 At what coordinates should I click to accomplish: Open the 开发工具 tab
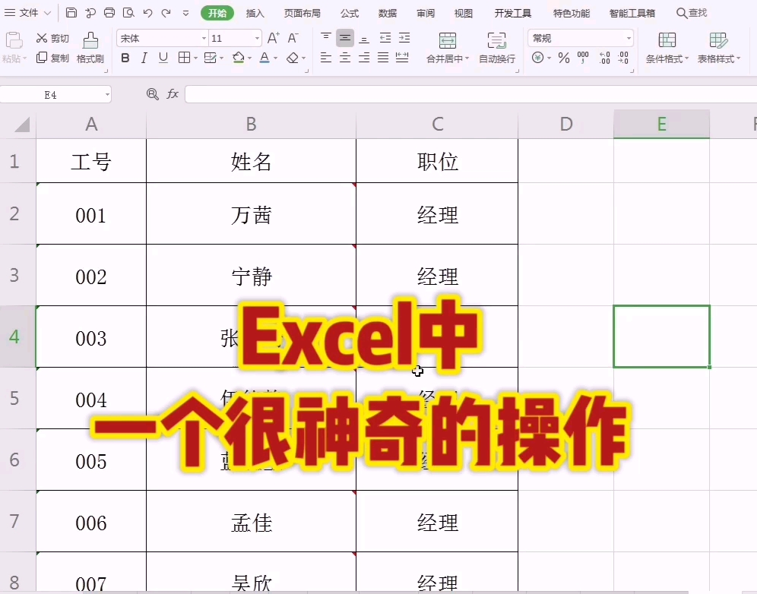pyautogui.click(x=513, y=13)
